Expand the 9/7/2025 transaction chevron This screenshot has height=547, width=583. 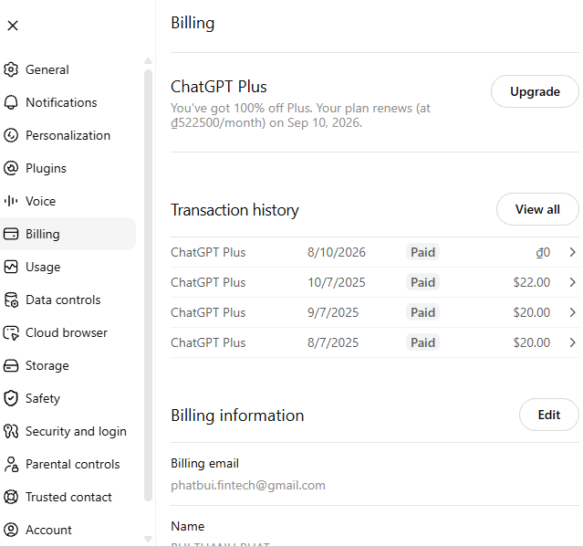coord(572,312)
